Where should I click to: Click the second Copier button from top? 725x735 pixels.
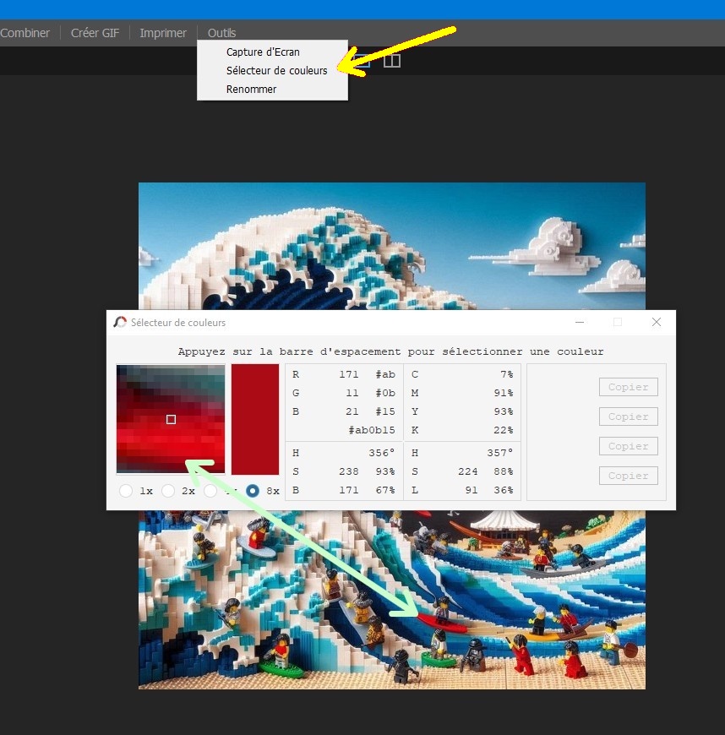point(629,416)
